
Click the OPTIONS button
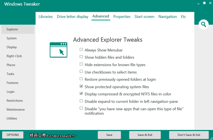pos(13,135)
